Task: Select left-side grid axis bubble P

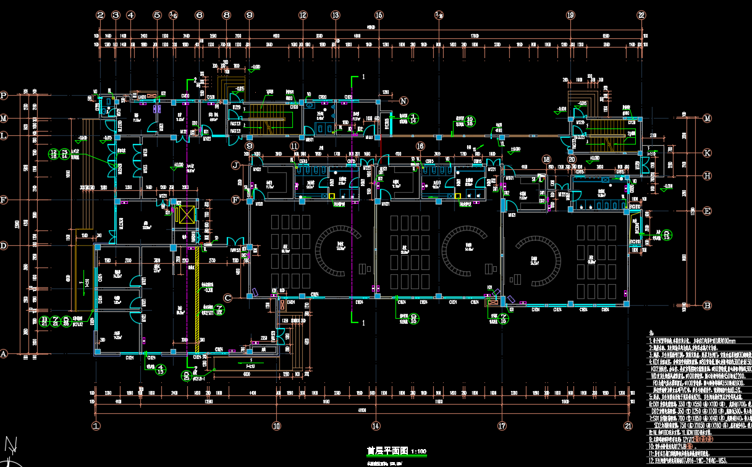Action: pyautogui.click(x=4, y=96)
